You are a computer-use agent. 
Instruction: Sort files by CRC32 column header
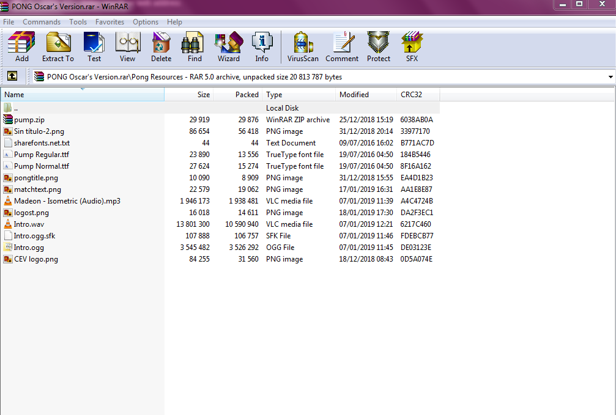click(x=418, y=95)
